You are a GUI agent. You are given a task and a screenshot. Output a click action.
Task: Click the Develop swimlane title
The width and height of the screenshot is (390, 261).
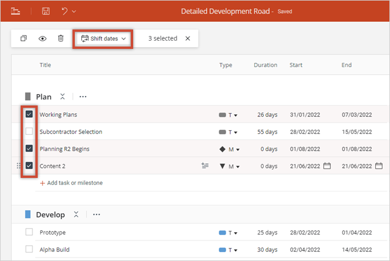tap(51, 214)
